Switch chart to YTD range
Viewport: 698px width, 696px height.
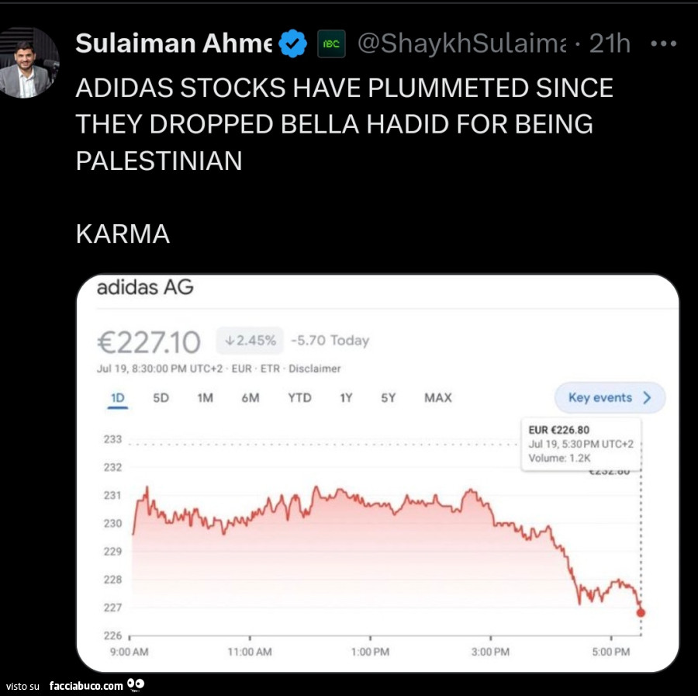click(x=299, y=397)
